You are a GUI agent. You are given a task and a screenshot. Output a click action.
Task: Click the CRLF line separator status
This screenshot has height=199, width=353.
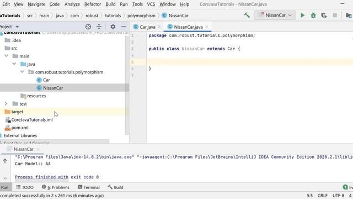point(322,196)
